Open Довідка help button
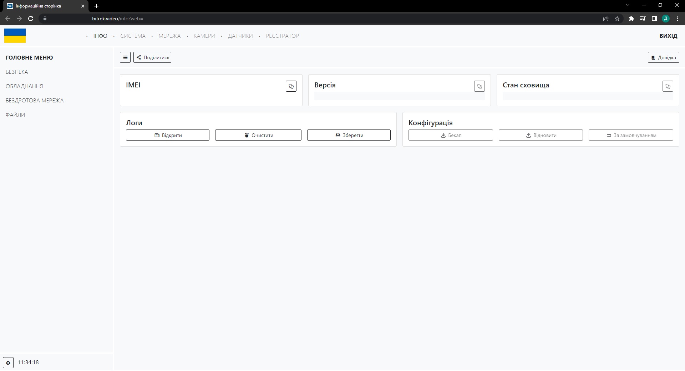The height and width of the screenshot is (371, 685). [663, 57]
